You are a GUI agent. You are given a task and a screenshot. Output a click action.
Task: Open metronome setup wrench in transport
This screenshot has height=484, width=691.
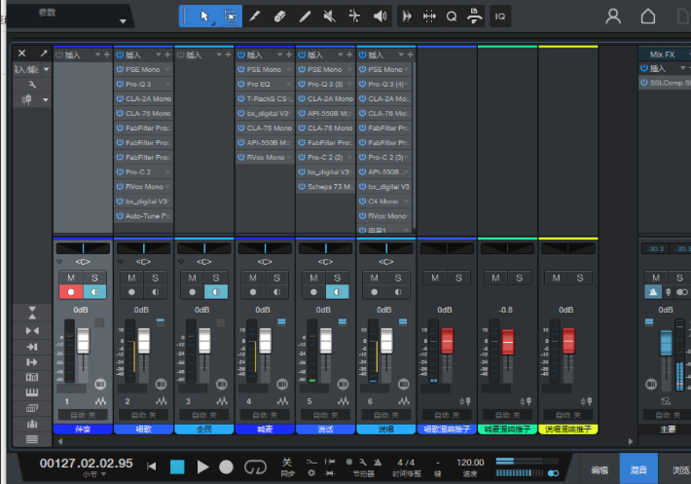363,462
